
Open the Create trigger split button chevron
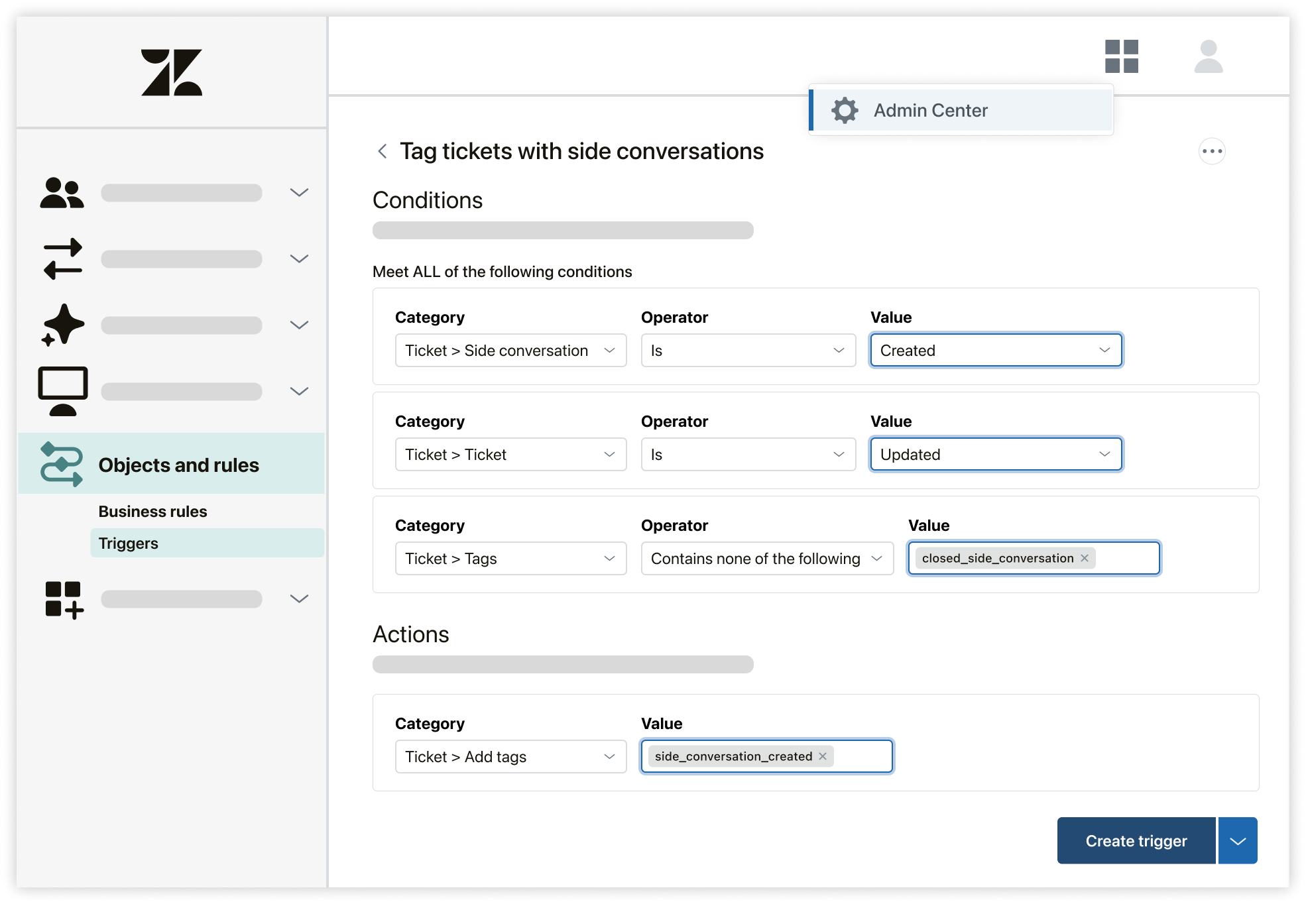(x=1237, y=840)
